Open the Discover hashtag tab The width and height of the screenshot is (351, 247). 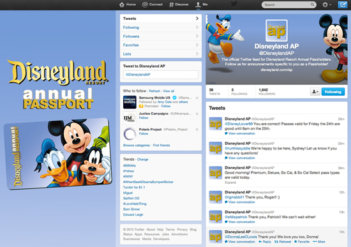click(x=179, y=4)
